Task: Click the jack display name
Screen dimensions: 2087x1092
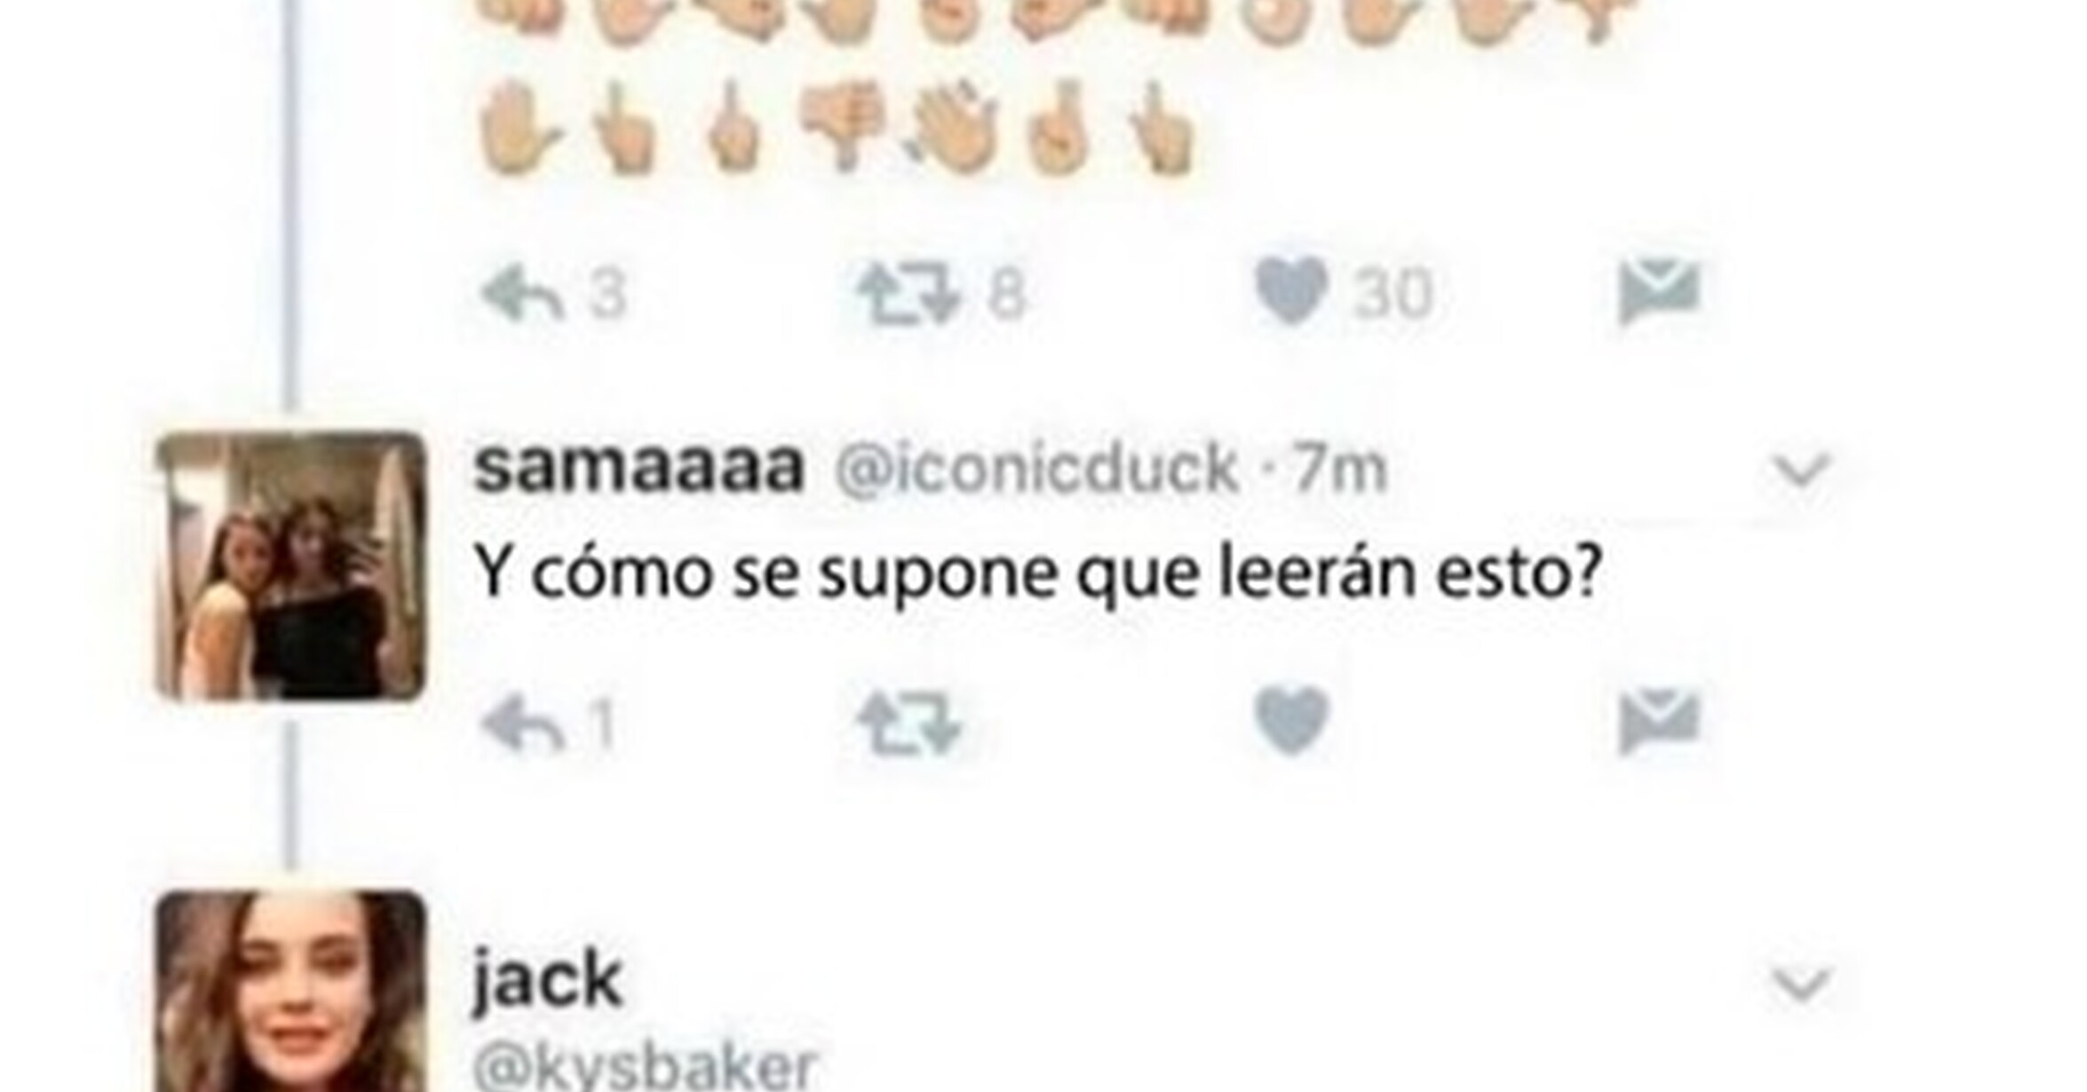Action: pos(546,981)
